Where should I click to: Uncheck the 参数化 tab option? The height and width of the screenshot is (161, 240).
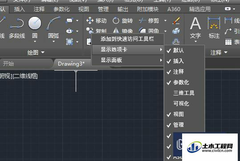184,82
